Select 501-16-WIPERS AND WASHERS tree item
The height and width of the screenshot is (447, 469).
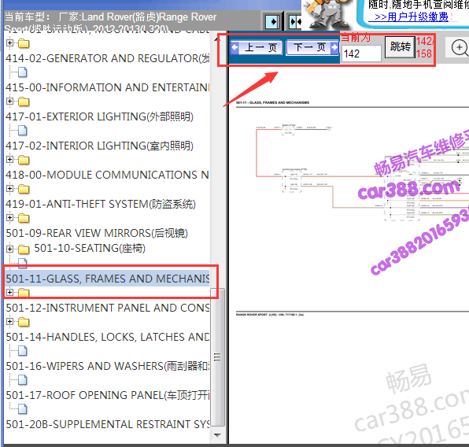[107, 366]
